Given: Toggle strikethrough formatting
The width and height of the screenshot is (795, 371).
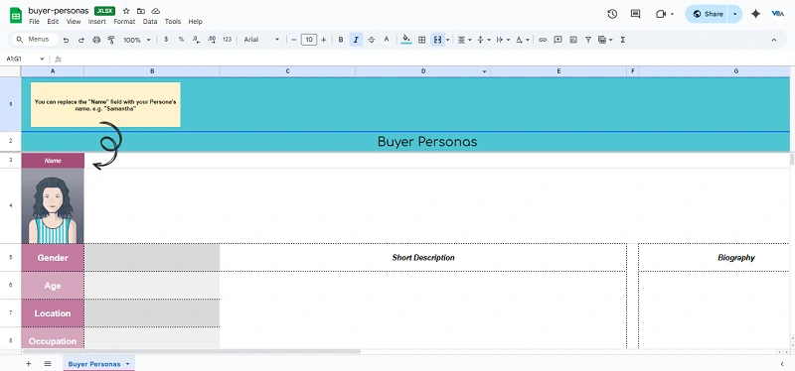Looking at the screenshot, I should point(371,40).
